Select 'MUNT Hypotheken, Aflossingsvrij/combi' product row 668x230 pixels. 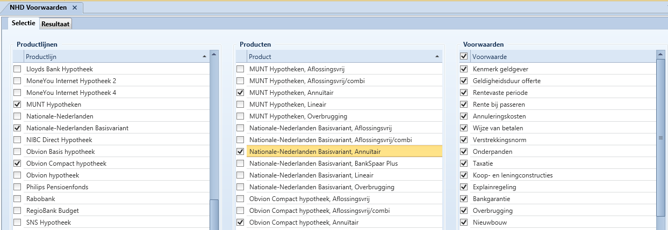pyautogui.click(x=339, y=81)
